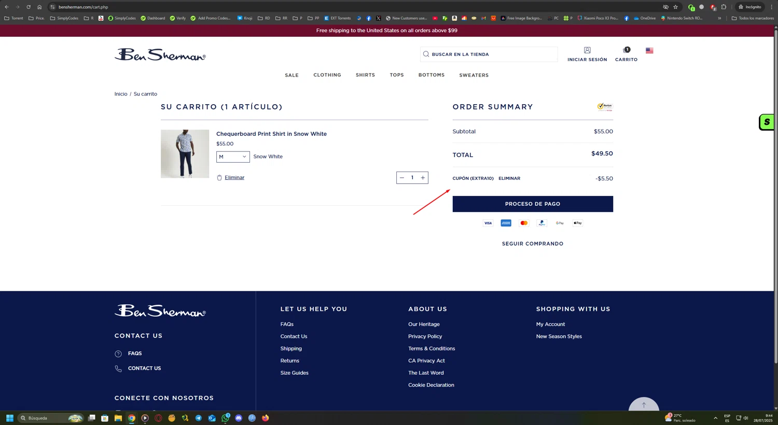Open Todos los marcadores folder
This screenshot has width=778, height=425.
point(753,18)
